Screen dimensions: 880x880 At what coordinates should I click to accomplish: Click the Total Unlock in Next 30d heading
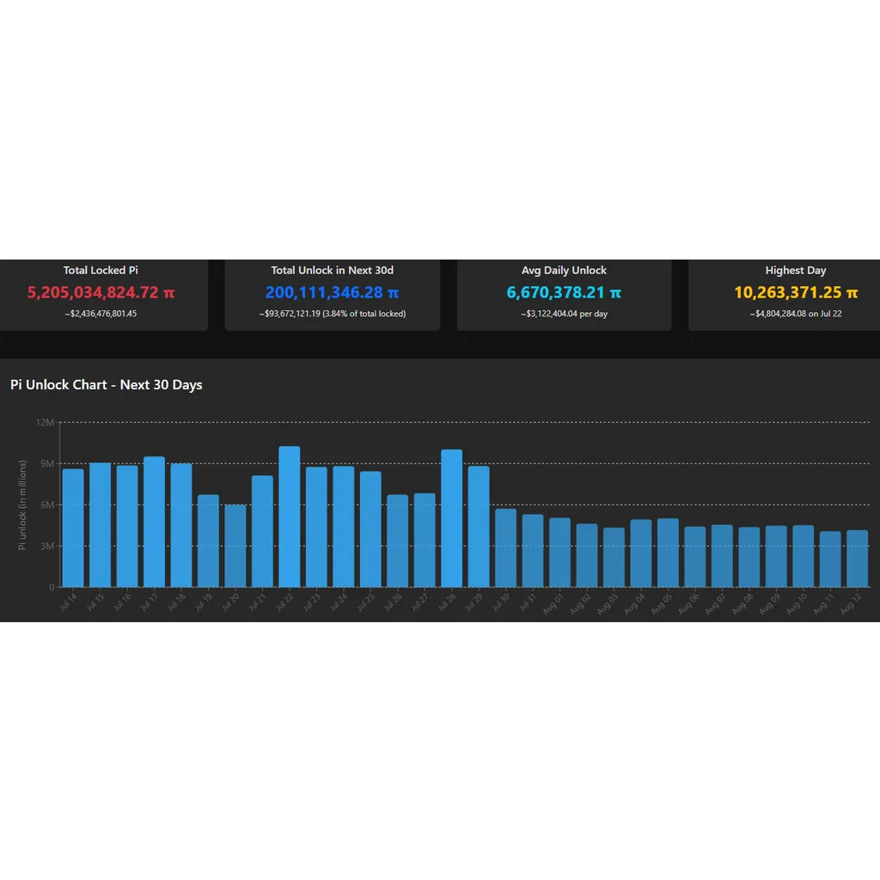(x=333, y=270)
